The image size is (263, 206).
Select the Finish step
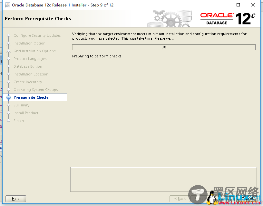coord(19,121)
